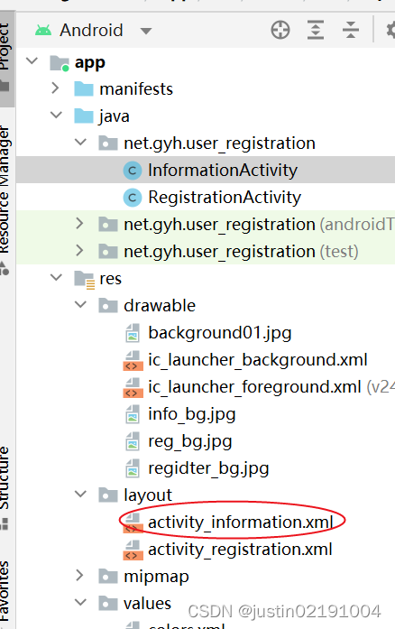Select the app module folder icon
The image size is (395, 629).
click(60, 63)
